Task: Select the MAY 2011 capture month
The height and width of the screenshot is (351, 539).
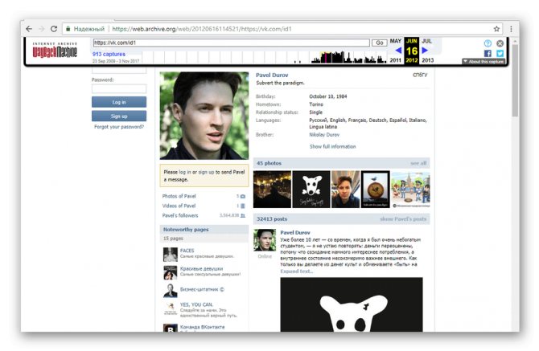Action: (x=395, y=51)
